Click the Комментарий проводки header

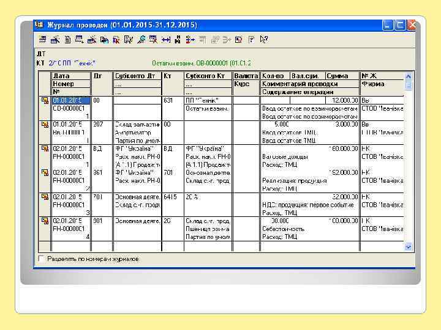pos(310,84)
